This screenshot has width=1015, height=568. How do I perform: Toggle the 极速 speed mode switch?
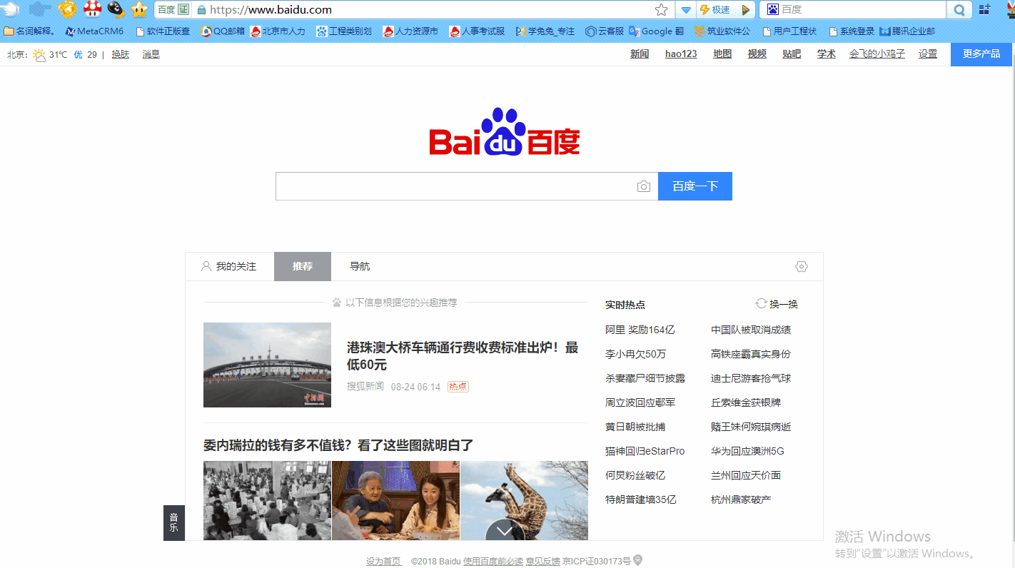715,9
